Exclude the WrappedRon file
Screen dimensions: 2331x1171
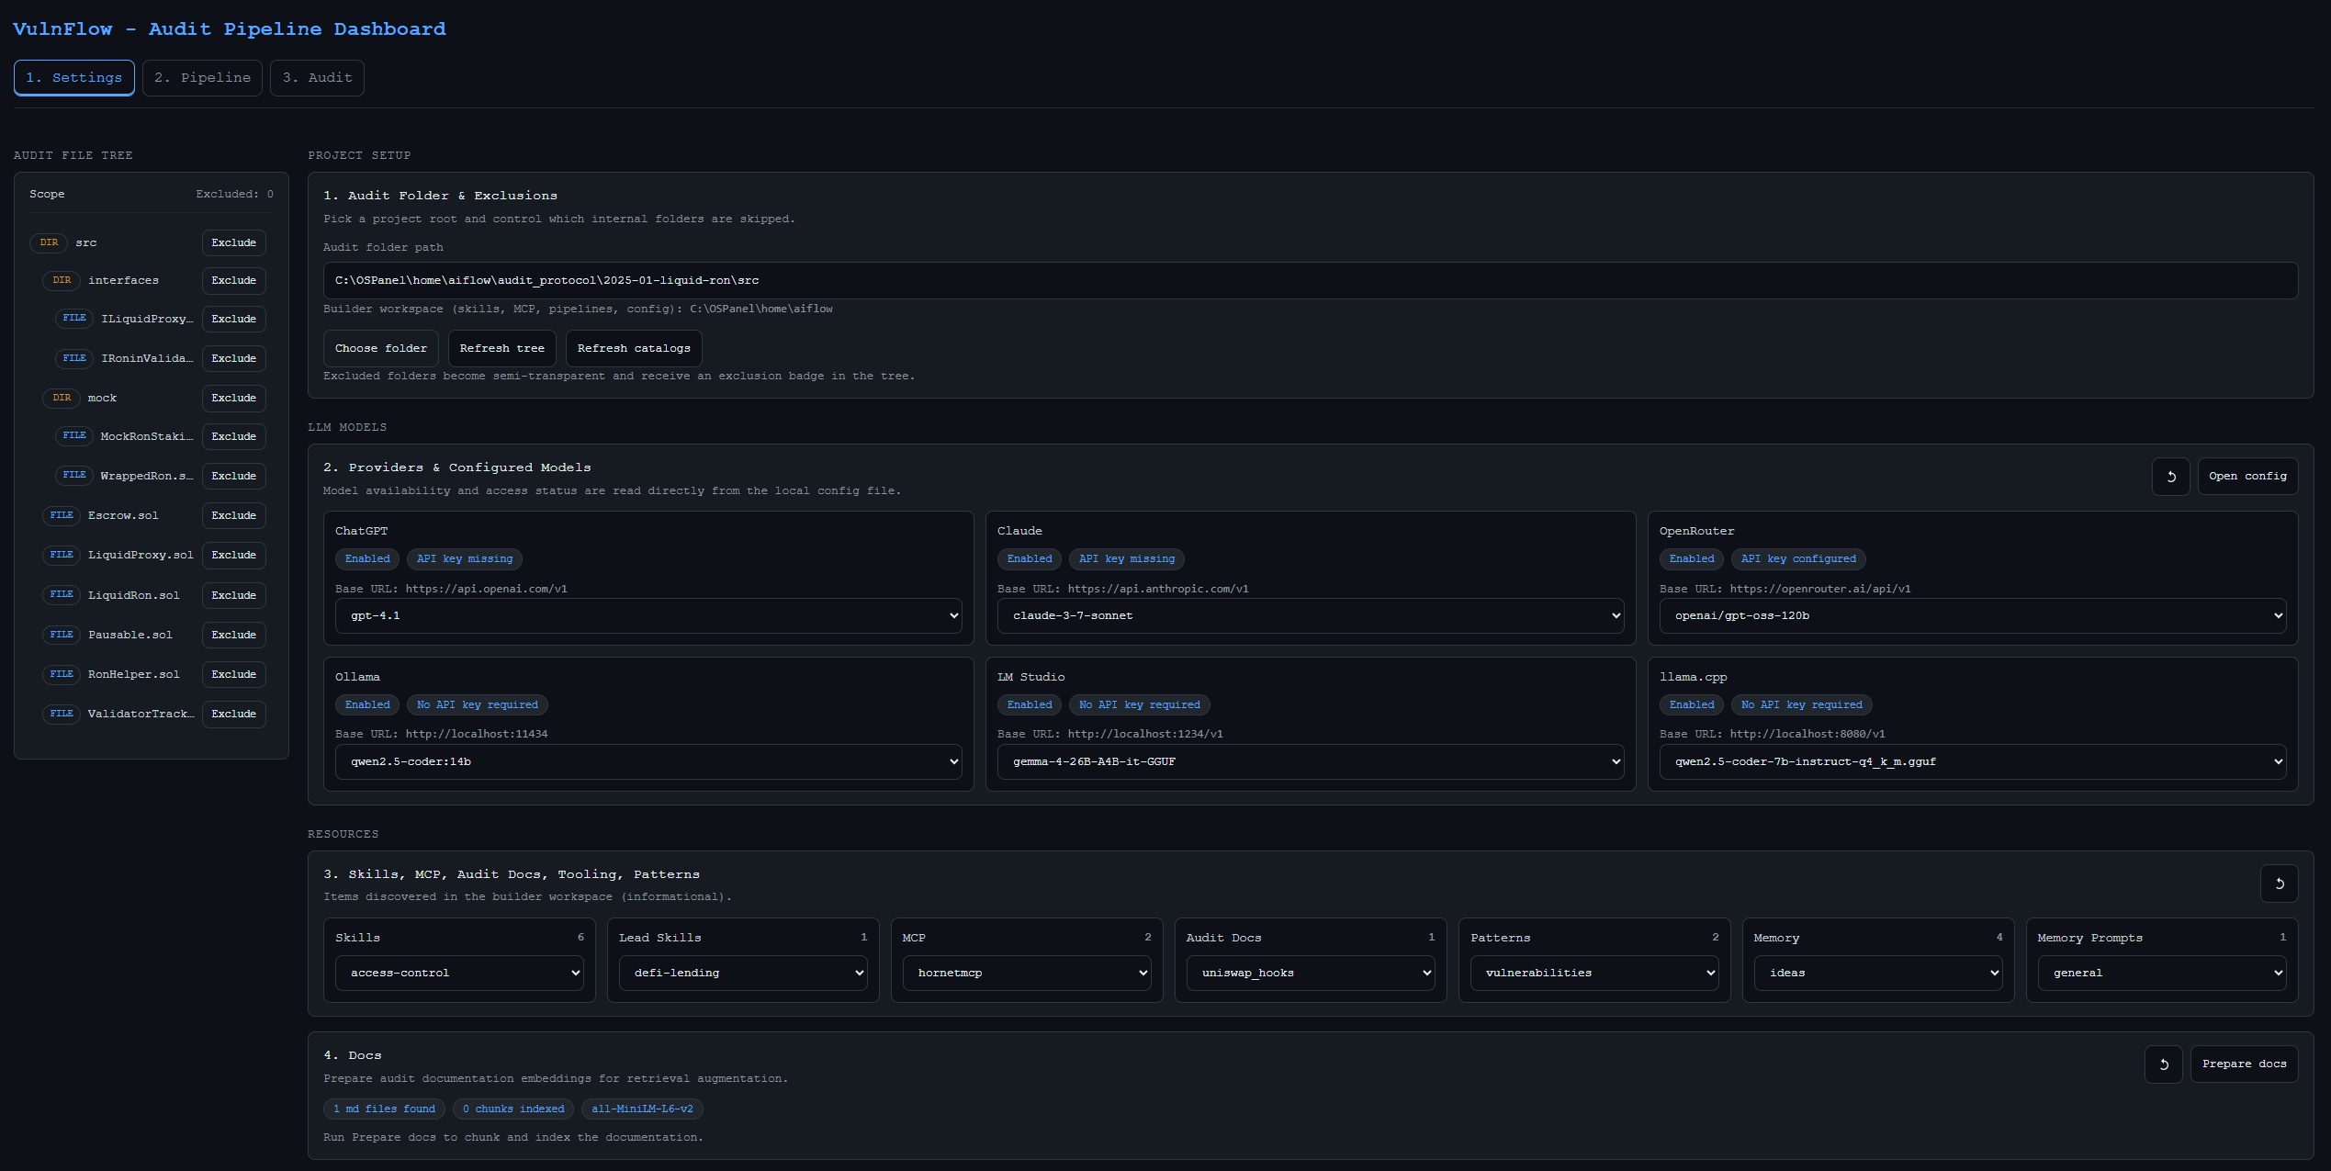[233, 477]
